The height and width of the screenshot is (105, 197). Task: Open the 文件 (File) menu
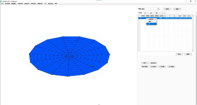tap(2, 4)
